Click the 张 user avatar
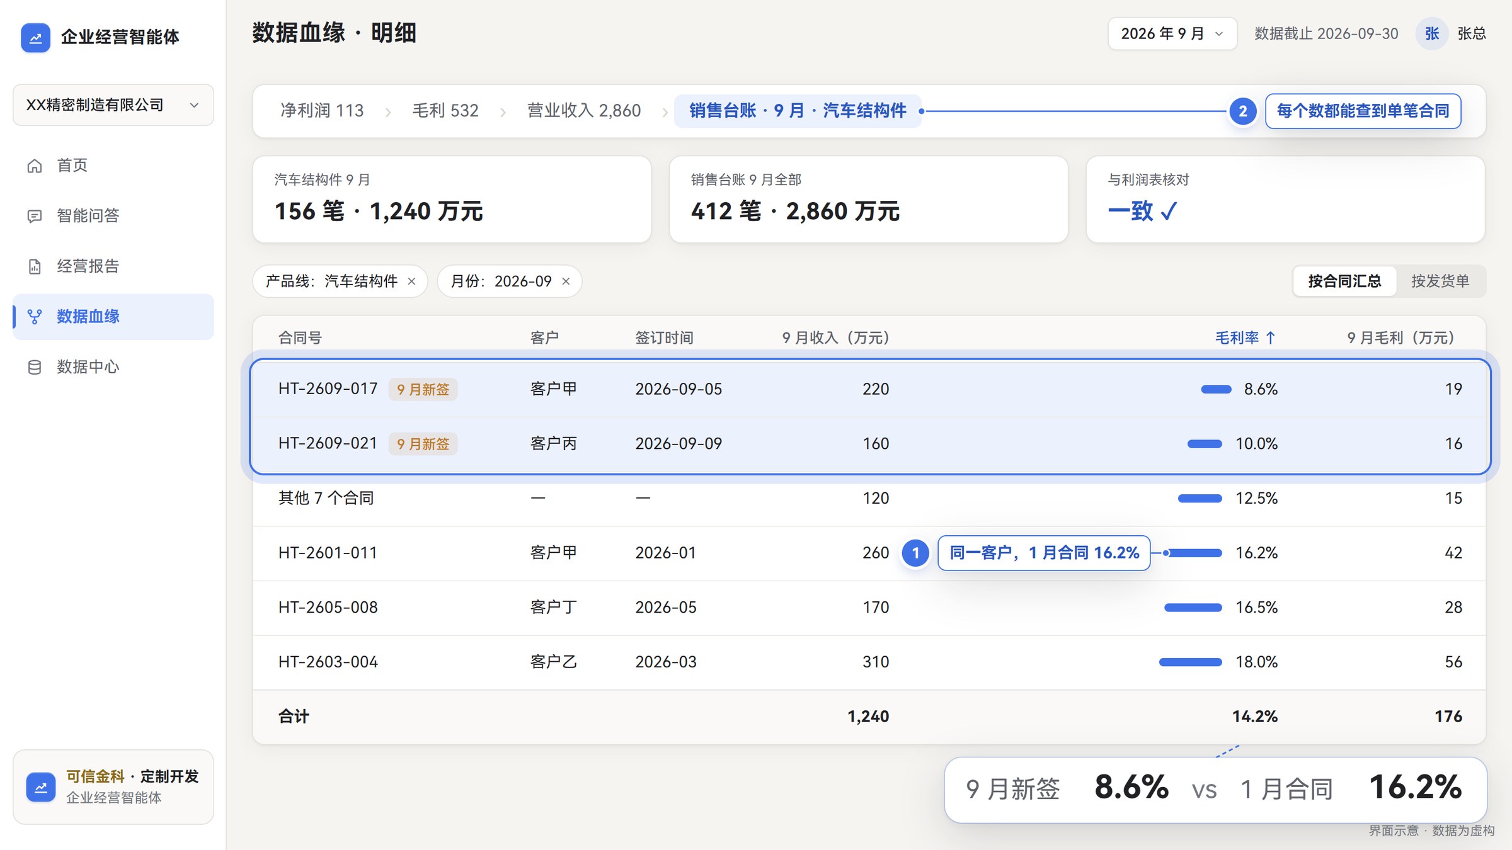 coord(1432,33)
